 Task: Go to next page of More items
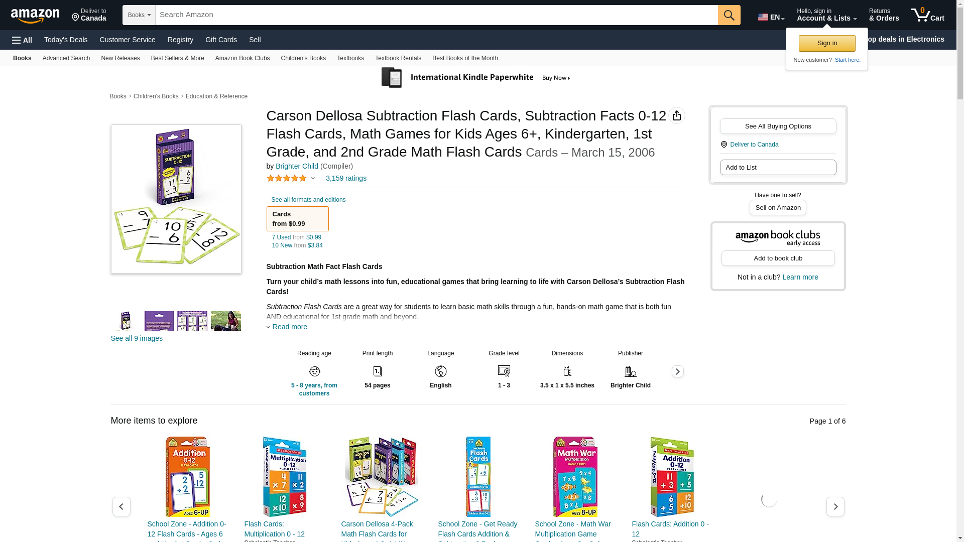click(x=835, y=507)
